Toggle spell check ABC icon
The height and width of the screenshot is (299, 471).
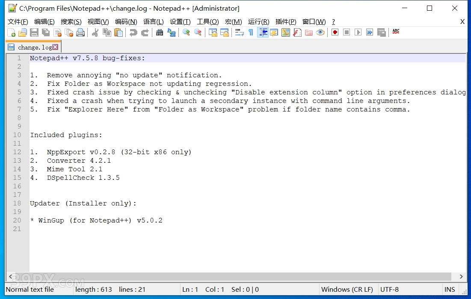click(x=396, y=32)
